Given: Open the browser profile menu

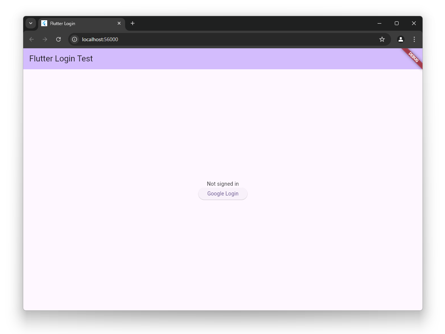Looking at the screenshot, I should coord(401,39).
